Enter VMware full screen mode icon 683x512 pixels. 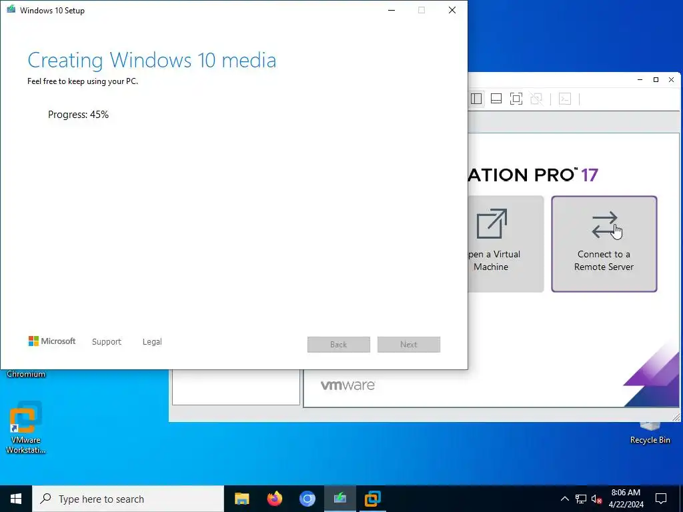coord(516,99)
